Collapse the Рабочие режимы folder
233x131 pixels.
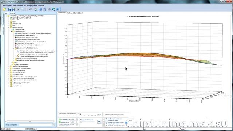pyautogui.click(x=9, y=28)
